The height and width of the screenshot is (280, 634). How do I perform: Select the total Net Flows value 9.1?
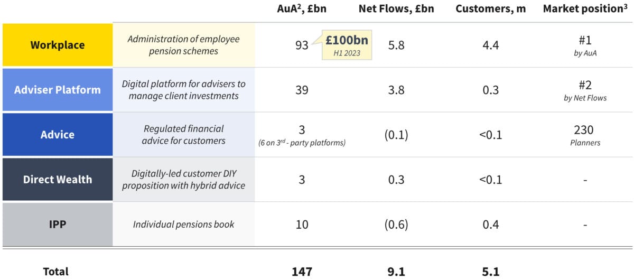(x=396, y=272)
